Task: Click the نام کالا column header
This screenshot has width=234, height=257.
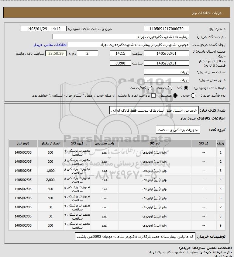Action: 155,144
